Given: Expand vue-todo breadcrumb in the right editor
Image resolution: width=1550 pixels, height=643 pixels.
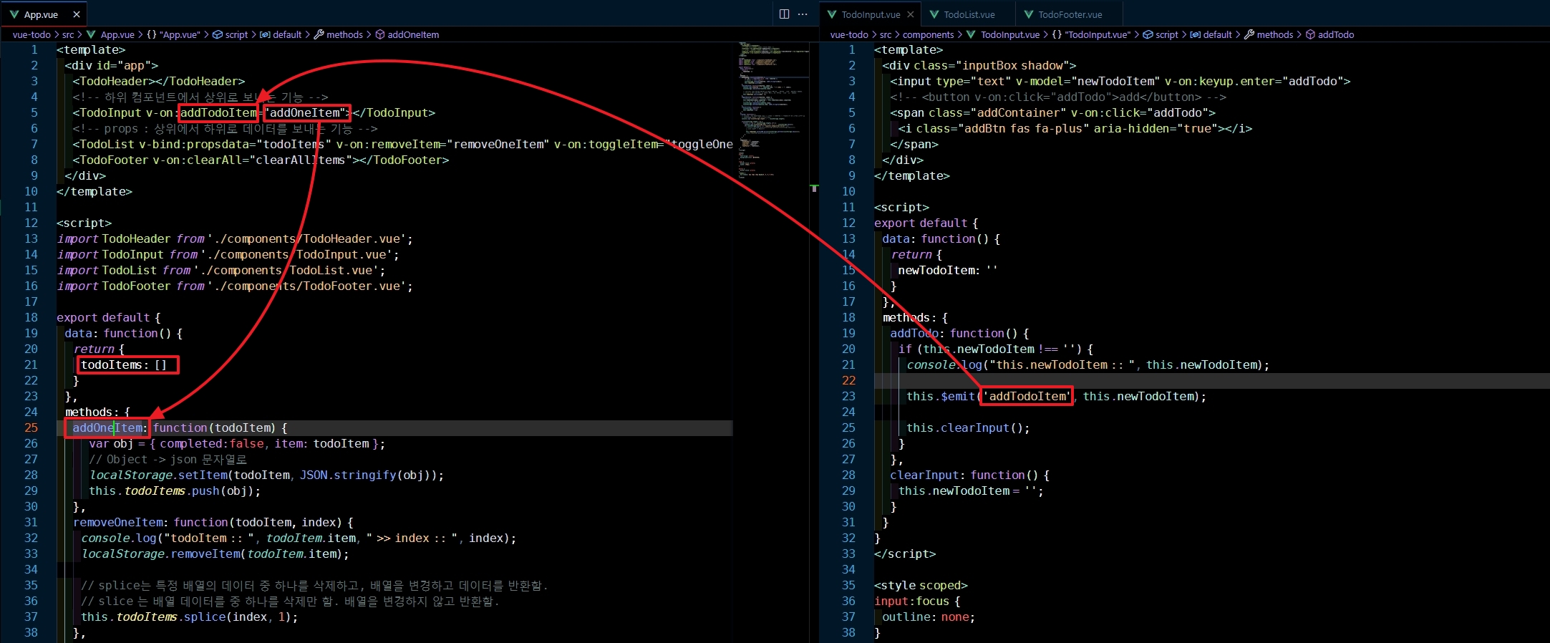Looking at the screenshot, I should click(x=849, y=34).
